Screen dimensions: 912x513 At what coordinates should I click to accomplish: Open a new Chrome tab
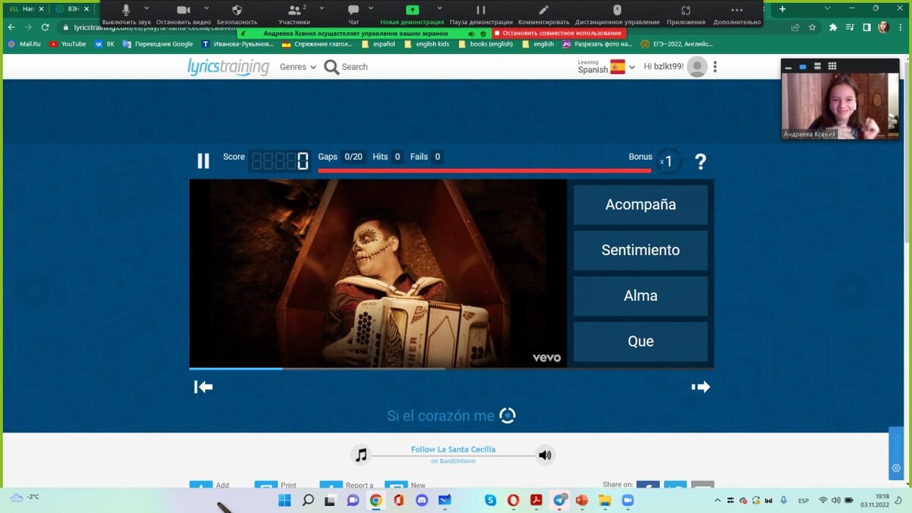coord(782,8)
